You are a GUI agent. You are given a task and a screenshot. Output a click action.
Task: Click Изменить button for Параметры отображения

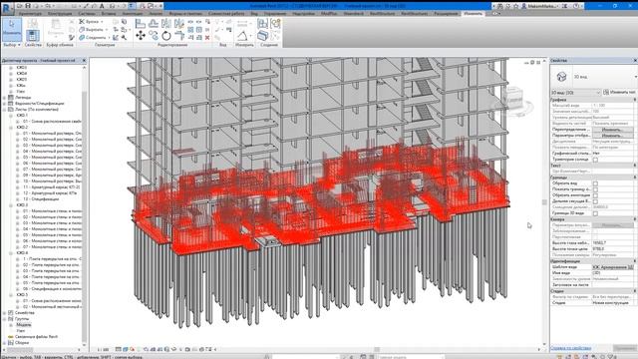[612, 136]
